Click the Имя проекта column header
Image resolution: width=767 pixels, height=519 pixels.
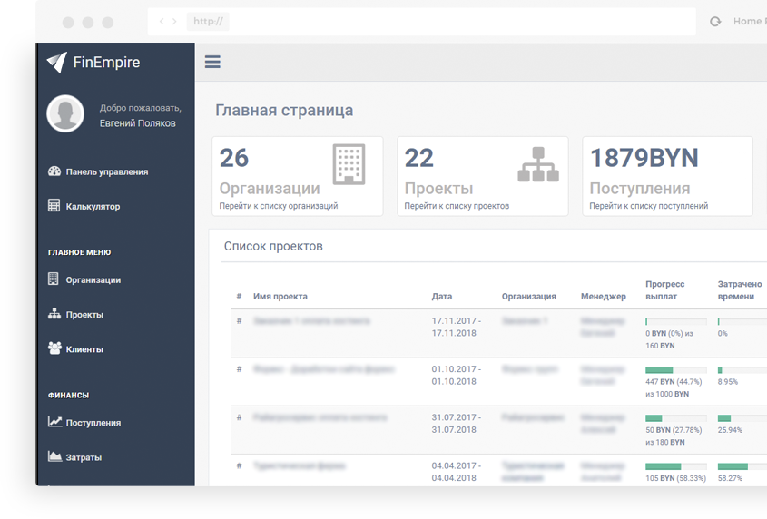280,297
